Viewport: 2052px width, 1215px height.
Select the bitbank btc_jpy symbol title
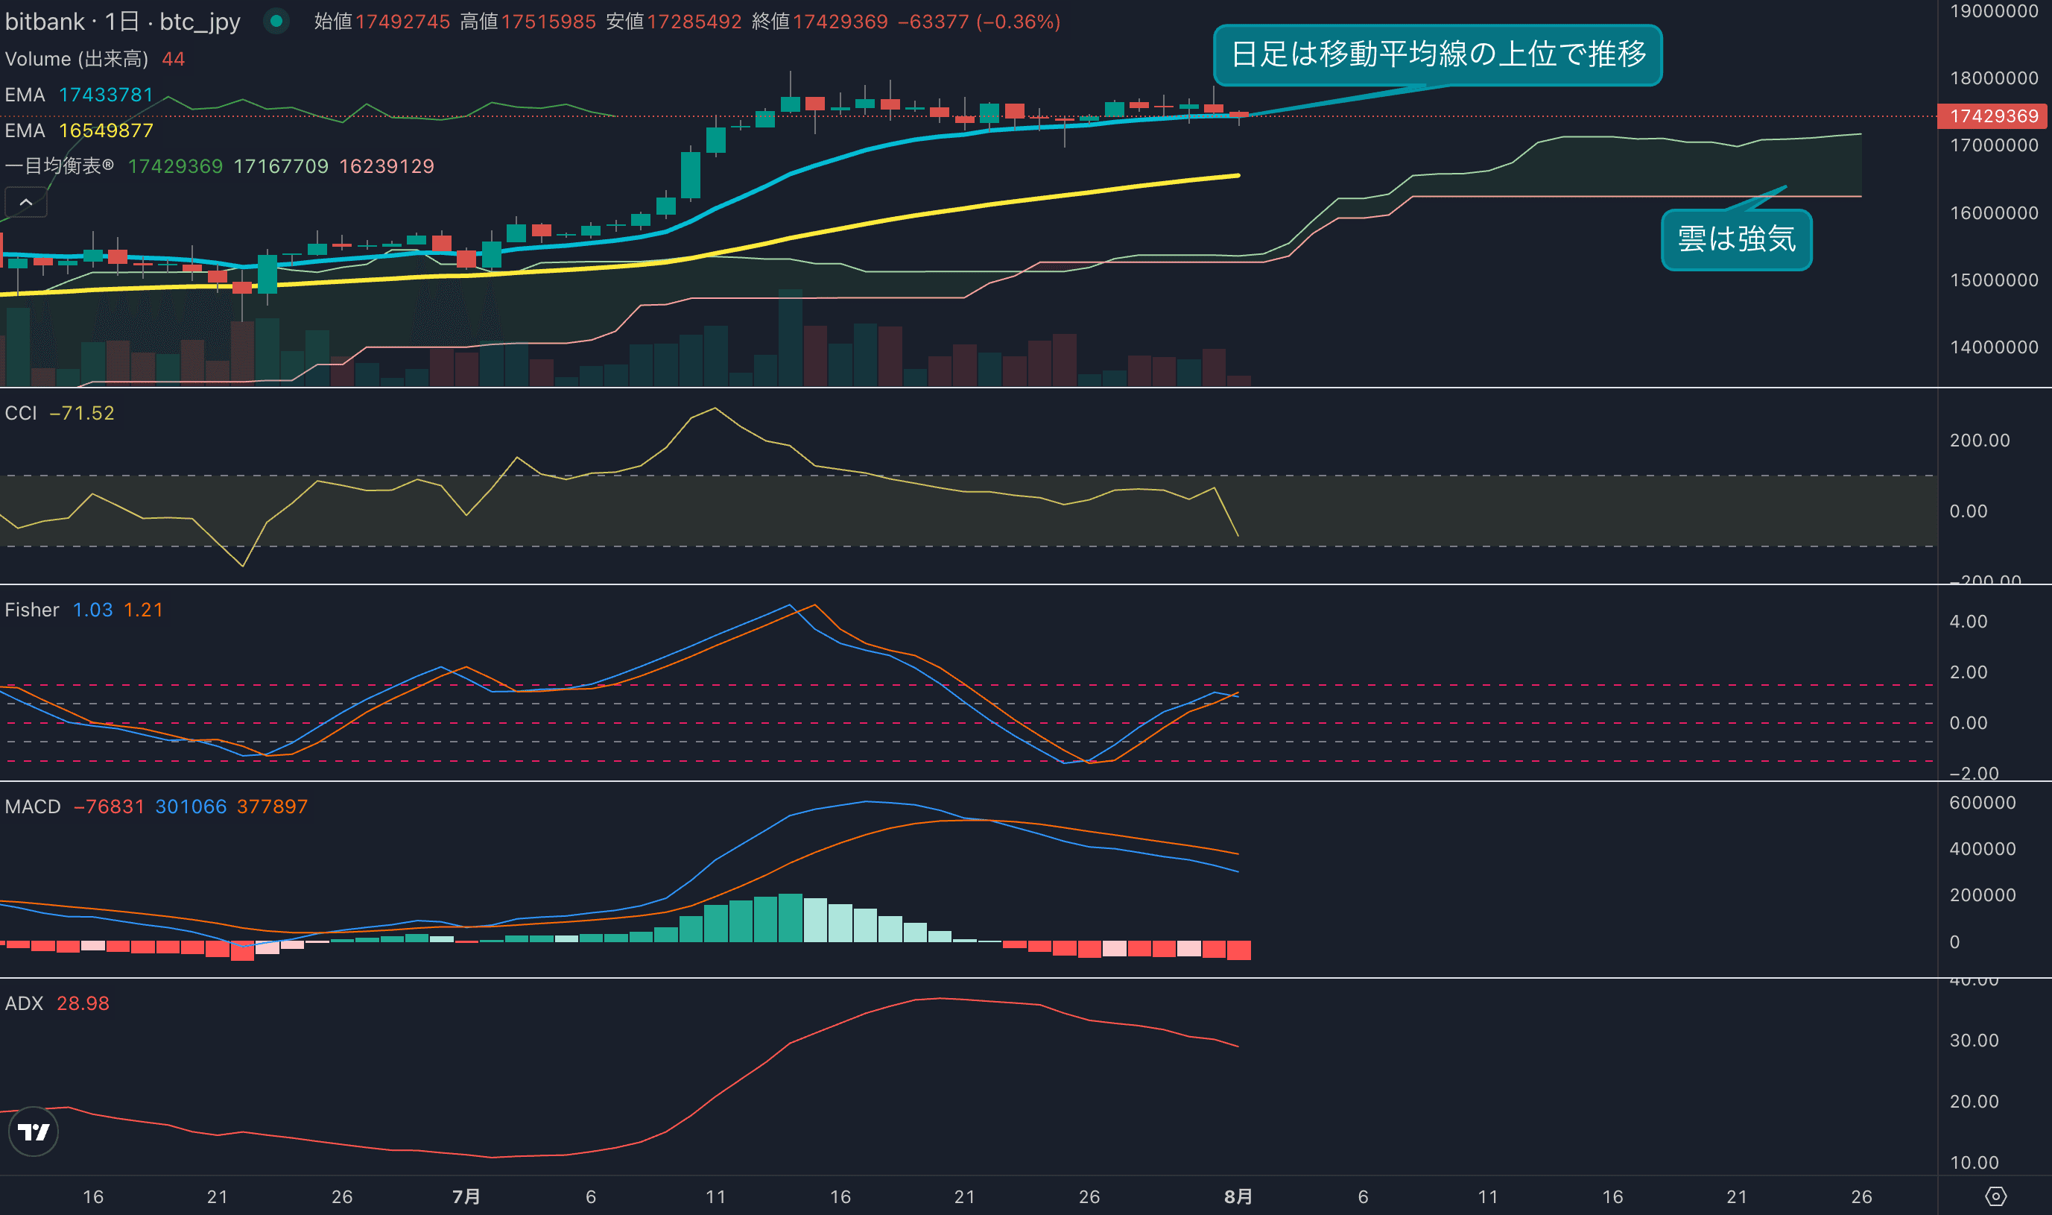[123, 22]
